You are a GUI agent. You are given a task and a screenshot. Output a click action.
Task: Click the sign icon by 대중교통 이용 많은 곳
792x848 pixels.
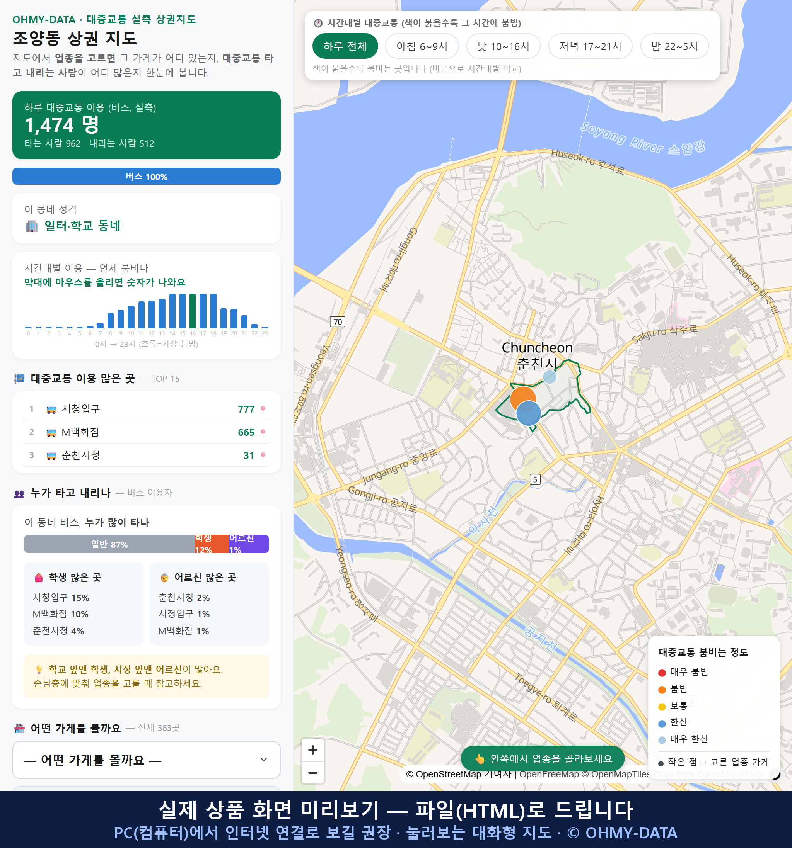point(19,378)
